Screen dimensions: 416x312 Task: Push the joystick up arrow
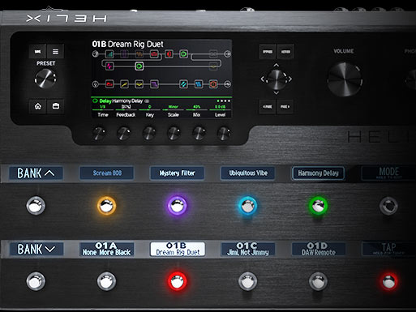[276, 65]
